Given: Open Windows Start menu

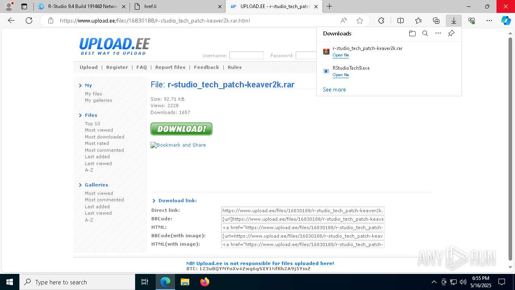Looking at the screenshot, I should coord(10,282).
